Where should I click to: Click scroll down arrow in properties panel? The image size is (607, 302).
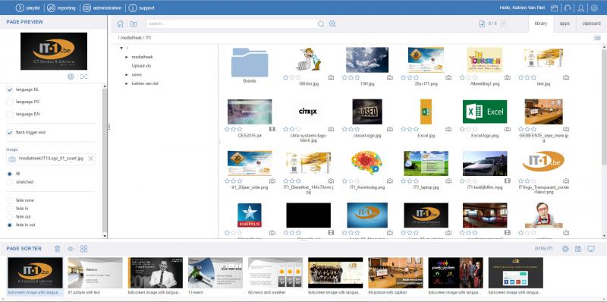(105, 235)
